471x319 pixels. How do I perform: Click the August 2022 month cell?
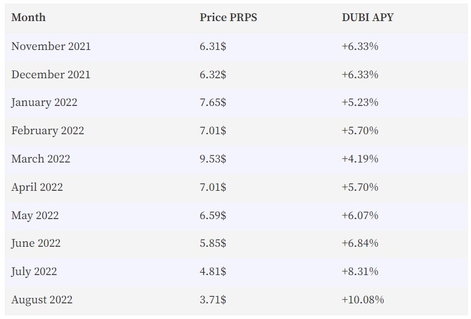pyautogui.click(x=42, y=300)
